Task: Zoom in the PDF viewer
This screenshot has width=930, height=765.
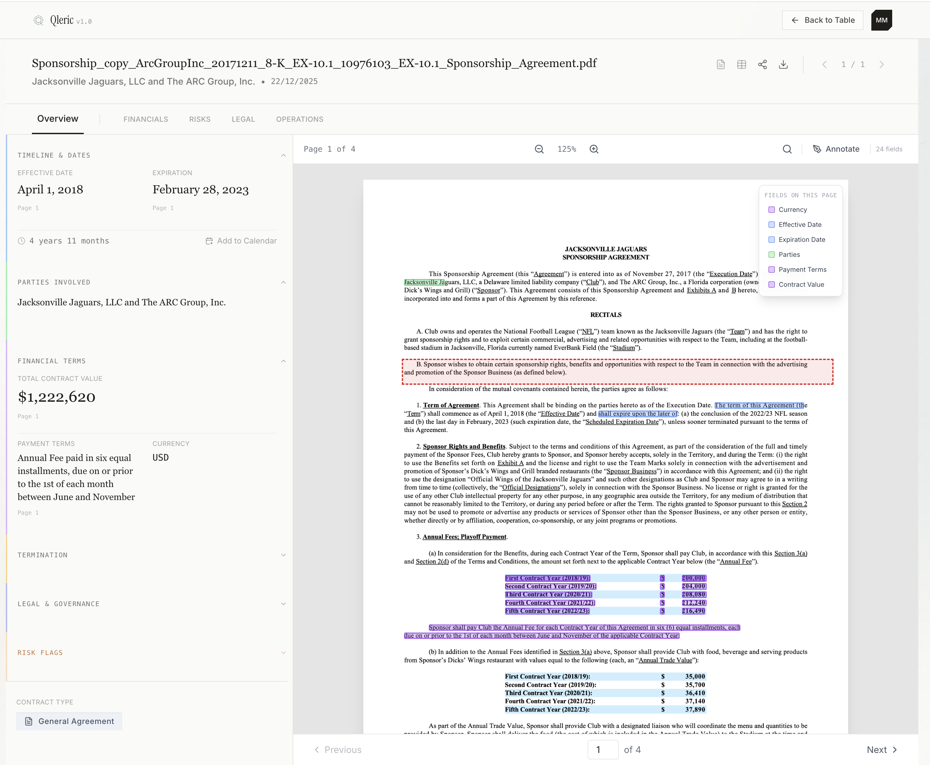Action: coord(594,149)
